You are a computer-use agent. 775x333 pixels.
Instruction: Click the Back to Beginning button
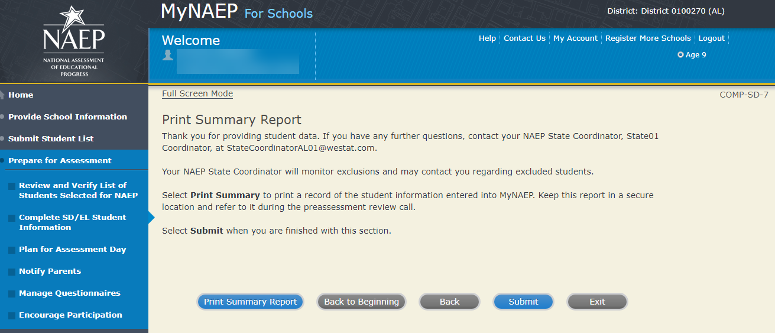tap(361, 302)
